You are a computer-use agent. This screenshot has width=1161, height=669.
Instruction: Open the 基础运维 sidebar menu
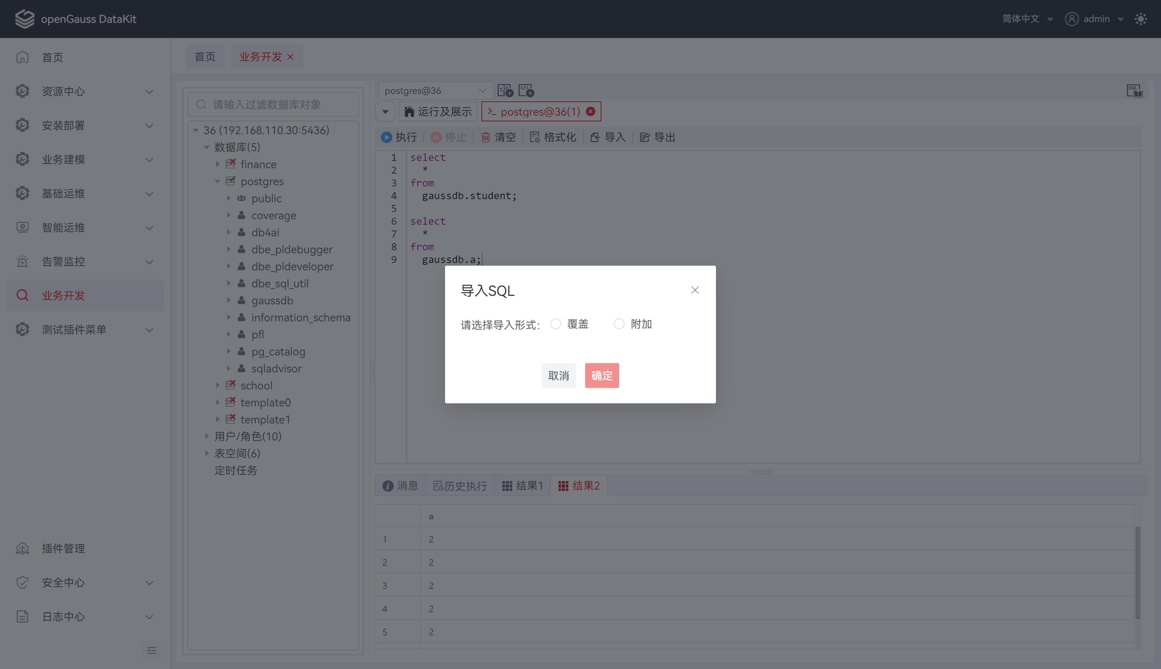tap(85, 193)
